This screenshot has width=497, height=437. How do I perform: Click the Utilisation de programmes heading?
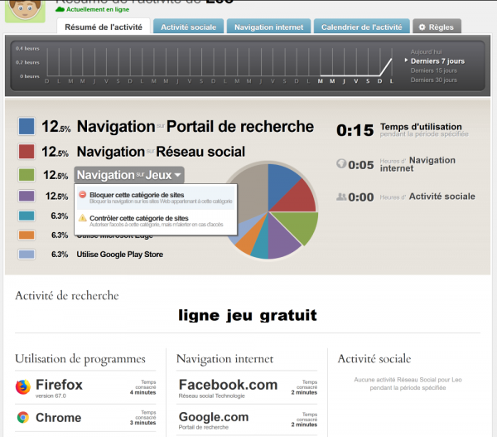(80, 359)
